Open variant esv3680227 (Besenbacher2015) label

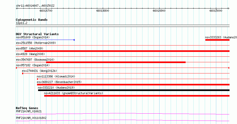59,82
